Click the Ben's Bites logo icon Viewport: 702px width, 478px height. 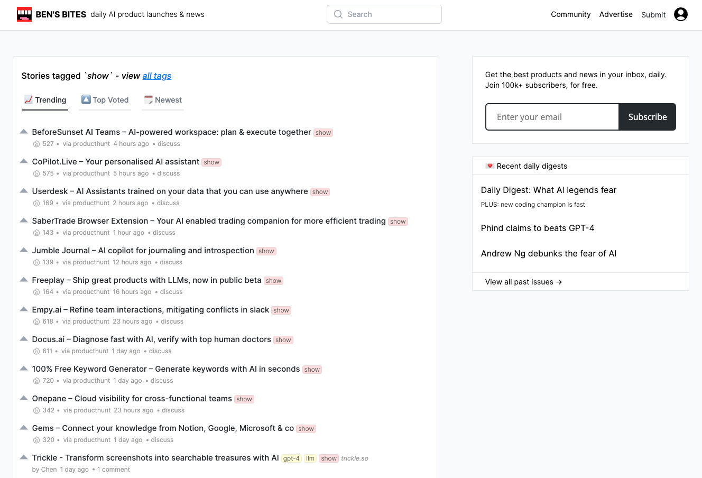[24, 14]
